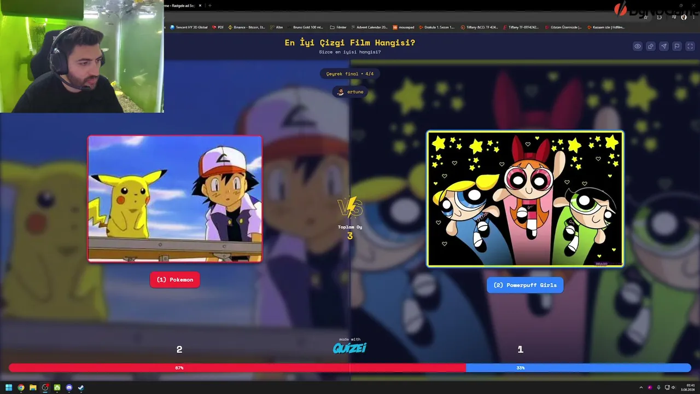Click the Sizce en iyisi hangisi? subtitle
The width and height of the screenshot is (700, 394).
tap(350, 53)
